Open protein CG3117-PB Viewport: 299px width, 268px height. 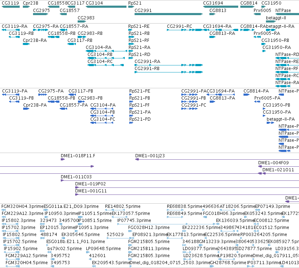[81, 91]
